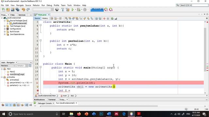Open the Navigate menu
Image resolution: width=209 pixels, height=117 pixels.
(x=20, y=5)
